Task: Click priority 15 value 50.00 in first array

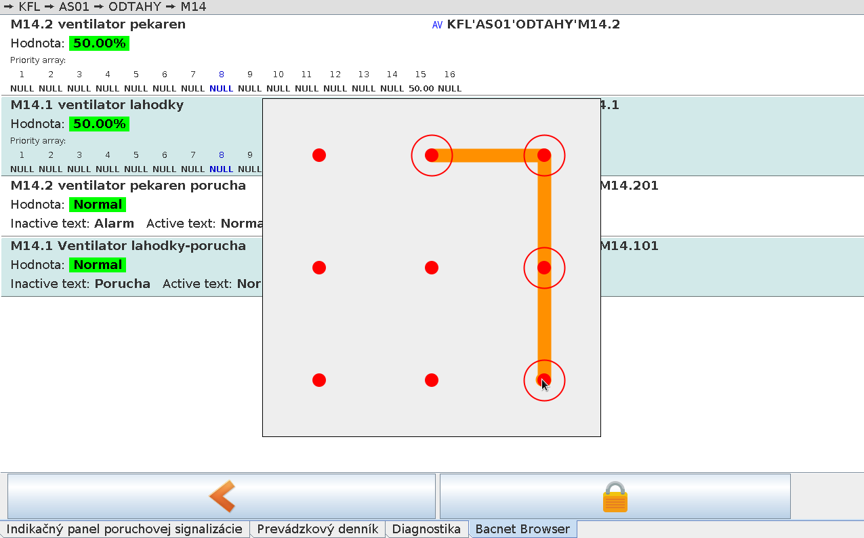Action: (421, 88)
